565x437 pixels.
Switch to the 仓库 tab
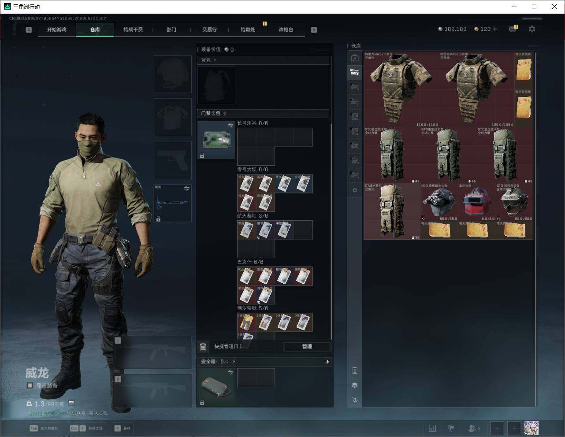95,30
